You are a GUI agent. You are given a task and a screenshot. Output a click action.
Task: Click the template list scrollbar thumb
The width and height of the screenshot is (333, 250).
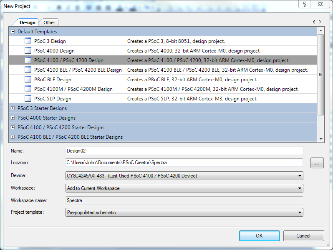point(320,75)
